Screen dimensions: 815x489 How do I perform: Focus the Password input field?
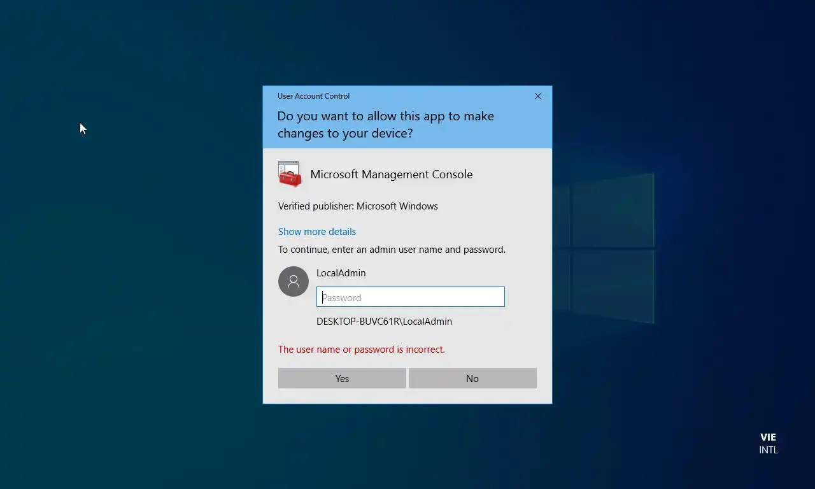tap(411, 297)
